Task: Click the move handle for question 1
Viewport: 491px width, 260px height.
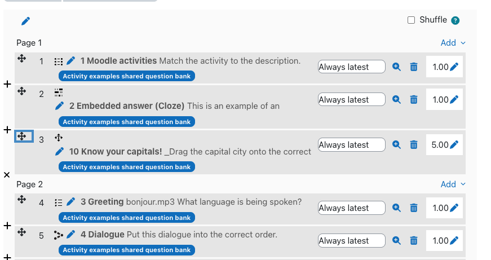Action: tap(21, 58)
